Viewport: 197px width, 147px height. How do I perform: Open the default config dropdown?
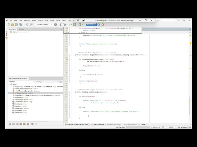44,24
